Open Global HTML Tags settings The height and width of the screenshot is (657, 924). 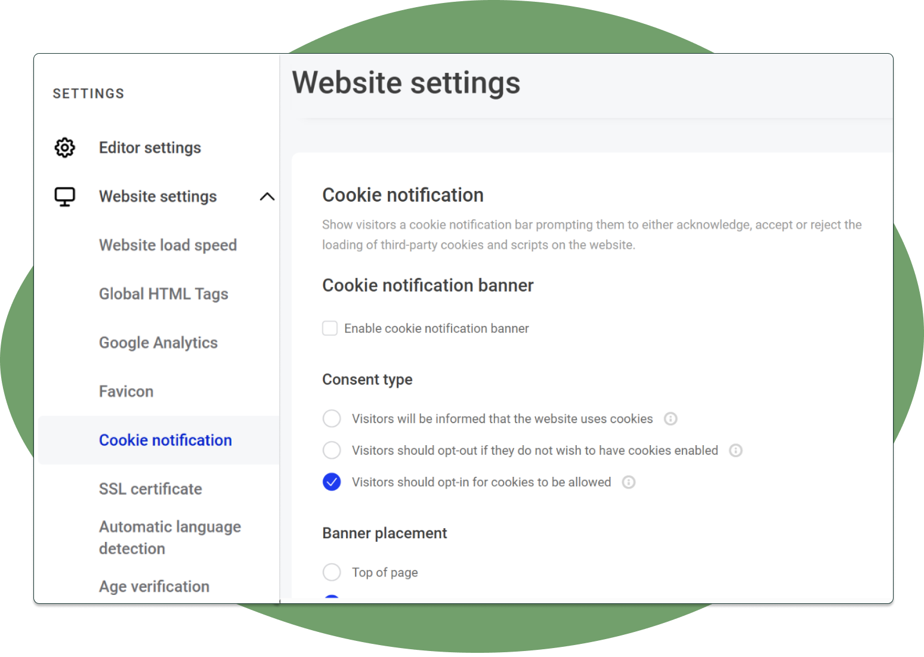tap(163, 294)
